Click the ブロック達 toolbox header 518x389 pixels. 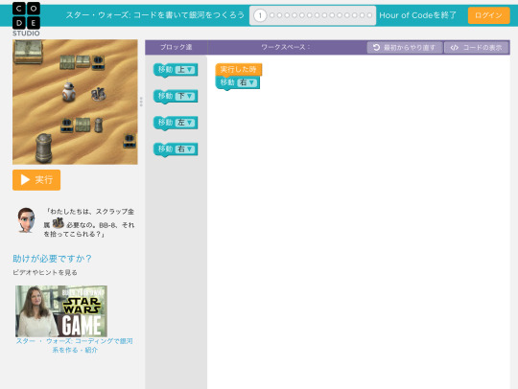[x=177, y=47]
